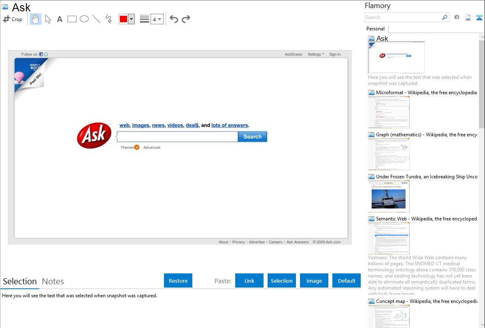This screenshot has height=328, width=485.
Task: Switch to the Notes tab
Action: coord(53,281)
